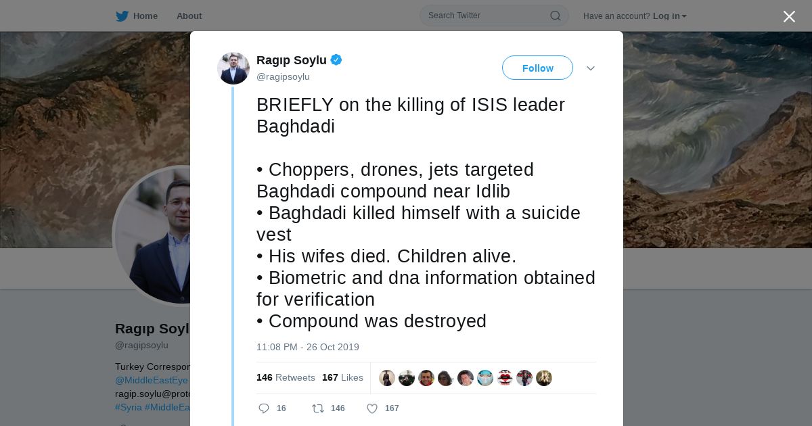
Task: Open the tweet timestamp link
Action: click(308, 348)
